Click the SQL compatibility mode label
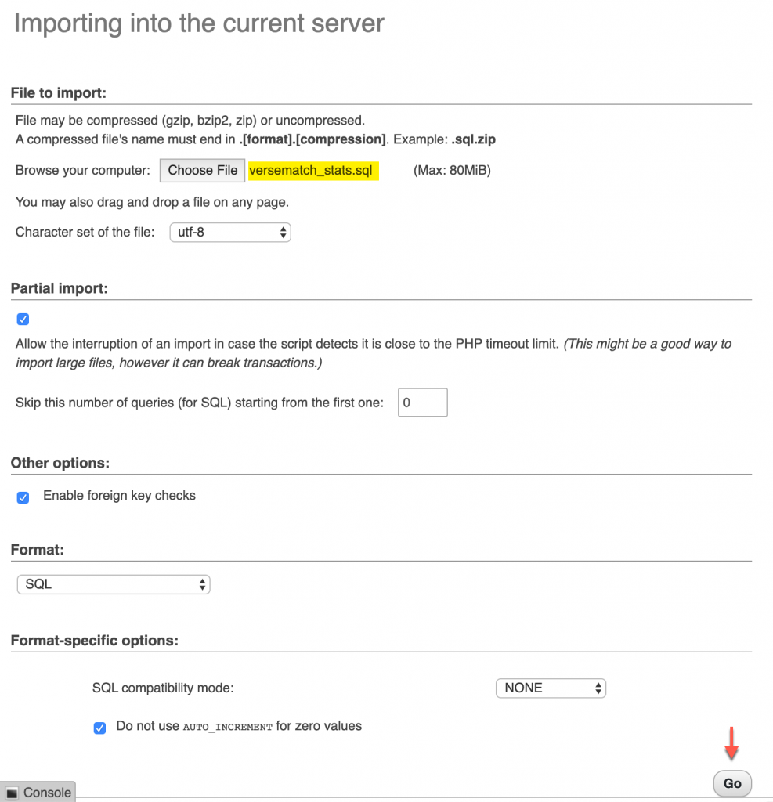Screen dimensions: 773x802 tap(163, 688)
